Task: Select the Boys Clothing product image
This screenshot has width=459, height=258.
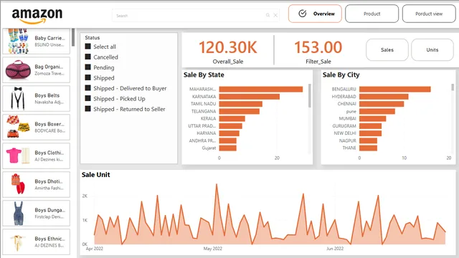Action: pos(18,156)
